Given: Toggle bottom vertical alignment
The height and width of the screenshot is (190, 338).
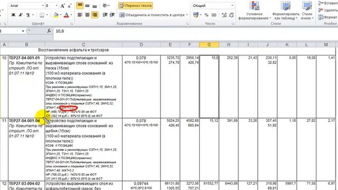Looking at the screenshot, I should click(x=95, y=6).
